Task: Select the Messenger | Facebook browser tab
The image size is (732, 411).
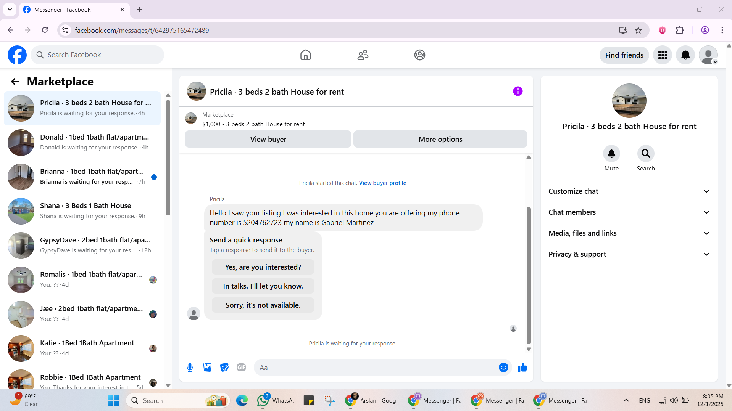Action: [74, 10]
